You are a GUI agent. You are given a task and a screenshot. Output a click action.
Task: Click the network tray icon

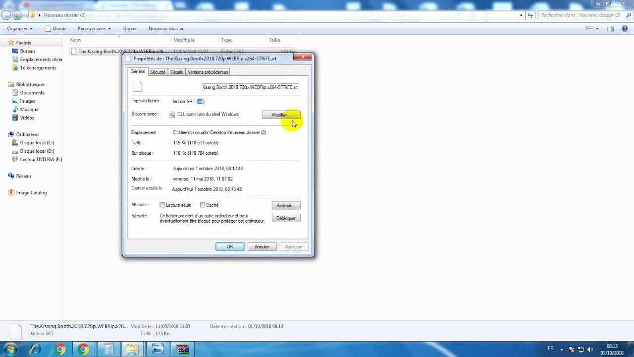pyautogui.click(x=581, y=349)
